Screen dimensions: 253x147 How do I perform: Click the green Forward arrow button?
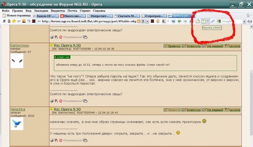(185, 21)
